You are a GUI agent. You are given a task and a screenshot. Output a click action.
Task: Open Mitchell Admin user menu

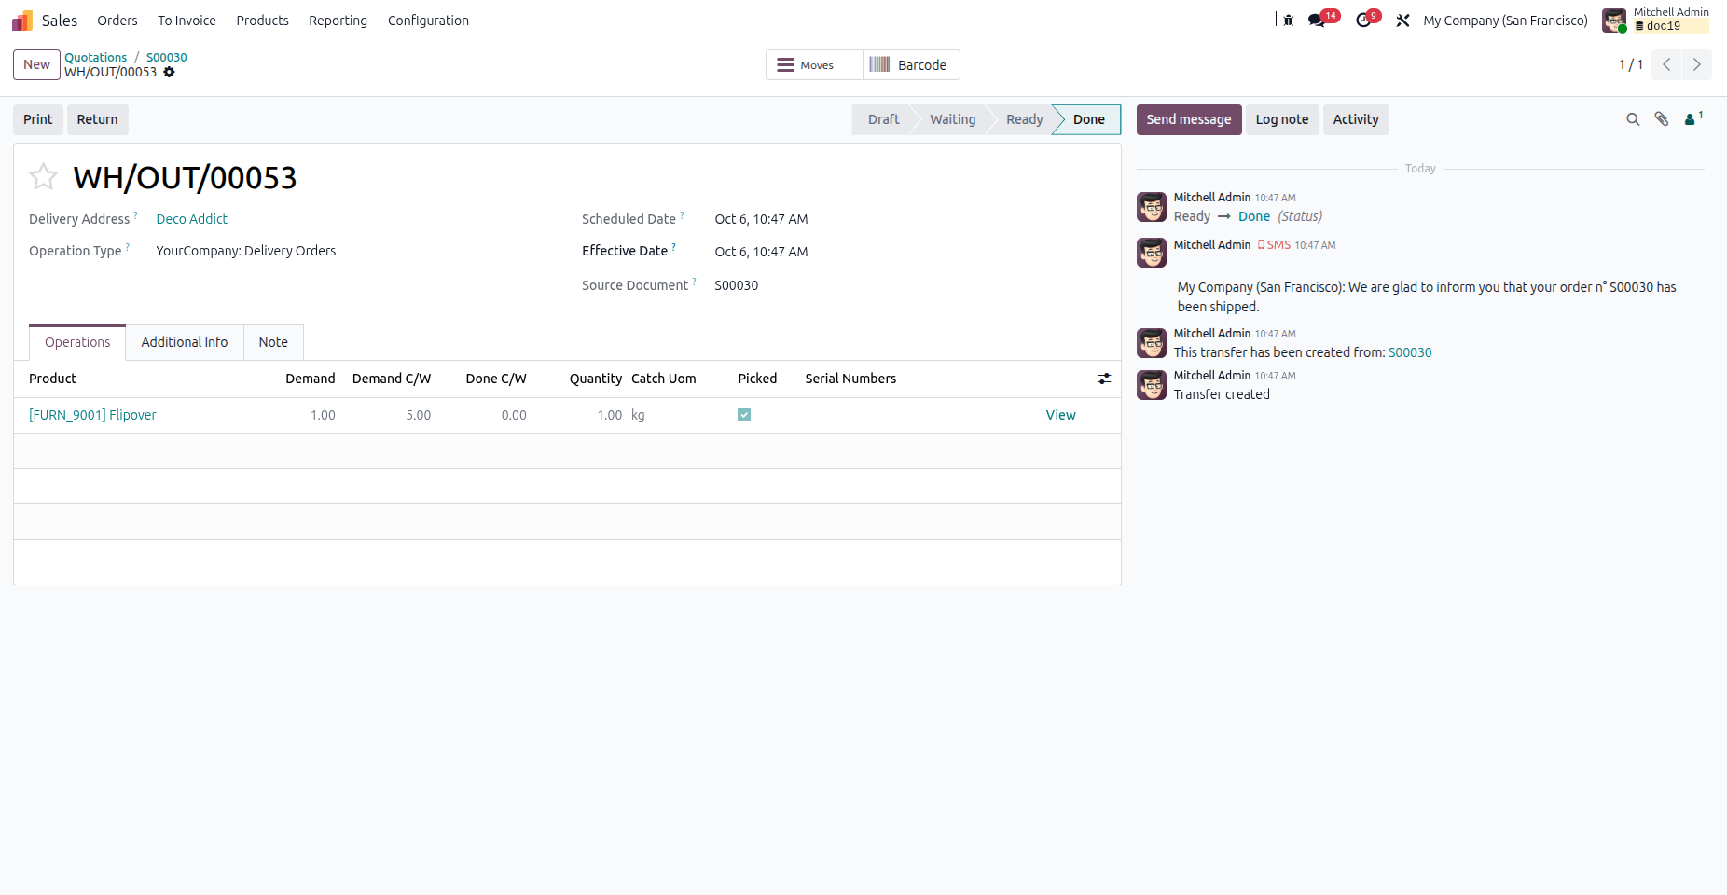point(1655,21)
